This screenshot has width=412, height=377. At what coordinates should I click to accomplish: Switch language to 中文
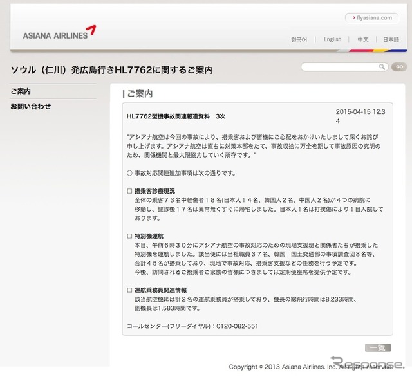pyautogui.click(x=363, y=39)
